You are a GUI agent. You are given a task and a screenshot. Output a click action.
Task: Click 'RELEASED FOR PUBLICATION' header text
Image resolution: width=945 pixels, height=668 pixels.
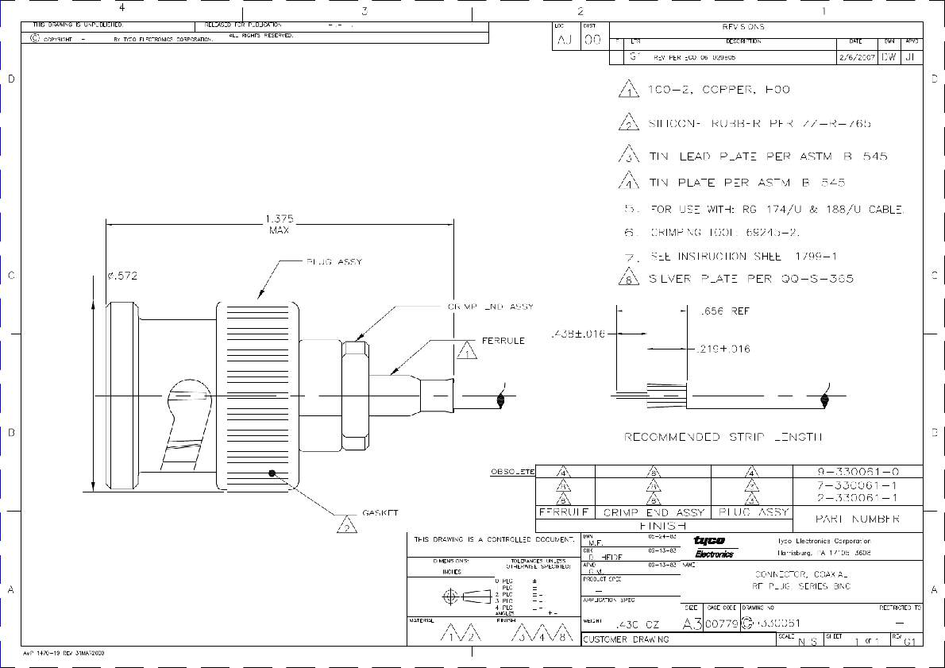click(x=243, y=25)
